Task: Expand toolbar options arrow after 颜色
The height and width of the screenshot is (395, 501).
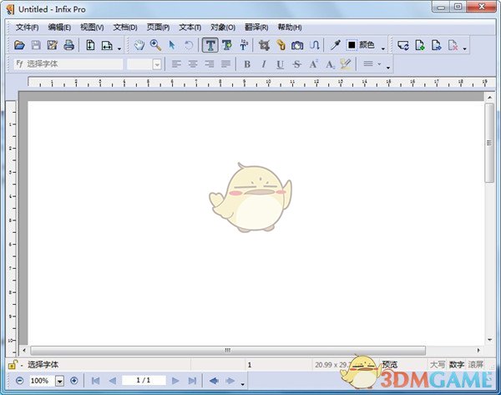Action: [383, 49]
